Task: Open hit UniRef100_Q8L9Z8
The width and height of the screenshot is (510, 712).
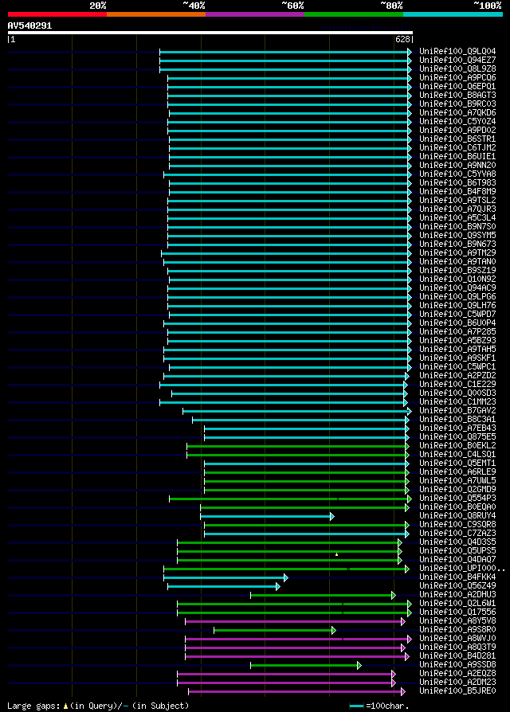Action: click(457, 69)
